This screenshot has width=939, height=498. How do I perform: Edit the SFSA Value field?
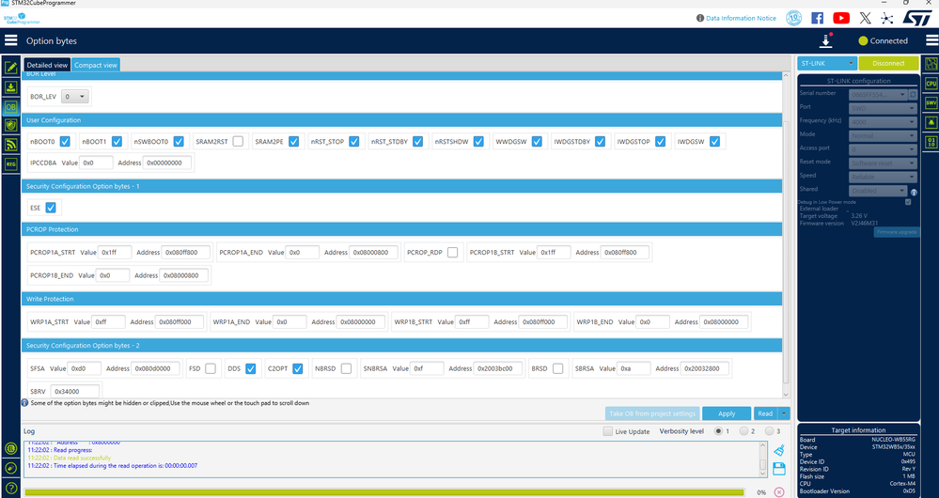85,368
